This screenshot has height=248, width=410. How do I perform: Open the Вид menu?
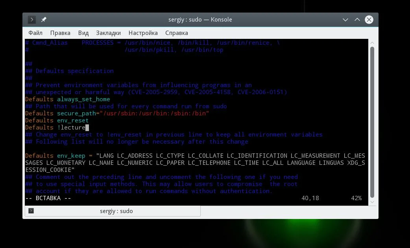pyautogui.click(x=83, y=33)
